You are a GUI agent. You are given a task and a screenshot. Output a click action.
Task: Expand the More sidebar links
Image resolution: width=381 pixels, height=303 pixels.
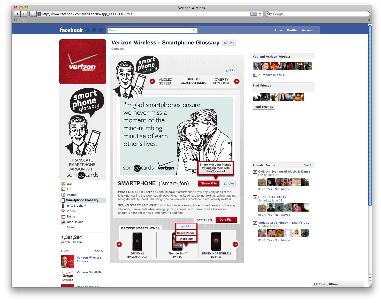71,227
